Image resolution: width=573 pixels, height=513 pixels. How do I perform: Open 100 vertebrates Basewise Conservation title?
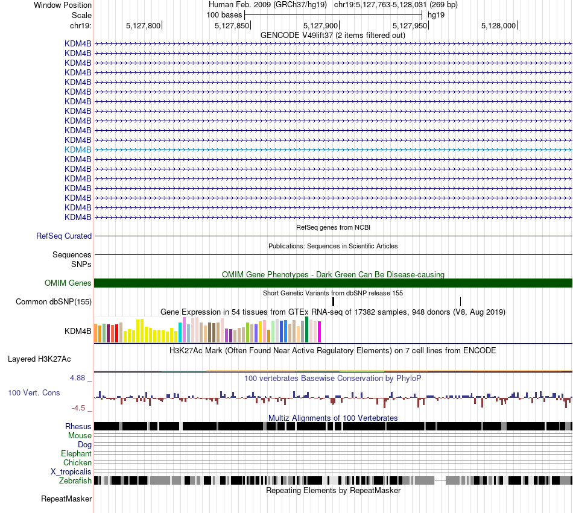(x=332, y=379)
